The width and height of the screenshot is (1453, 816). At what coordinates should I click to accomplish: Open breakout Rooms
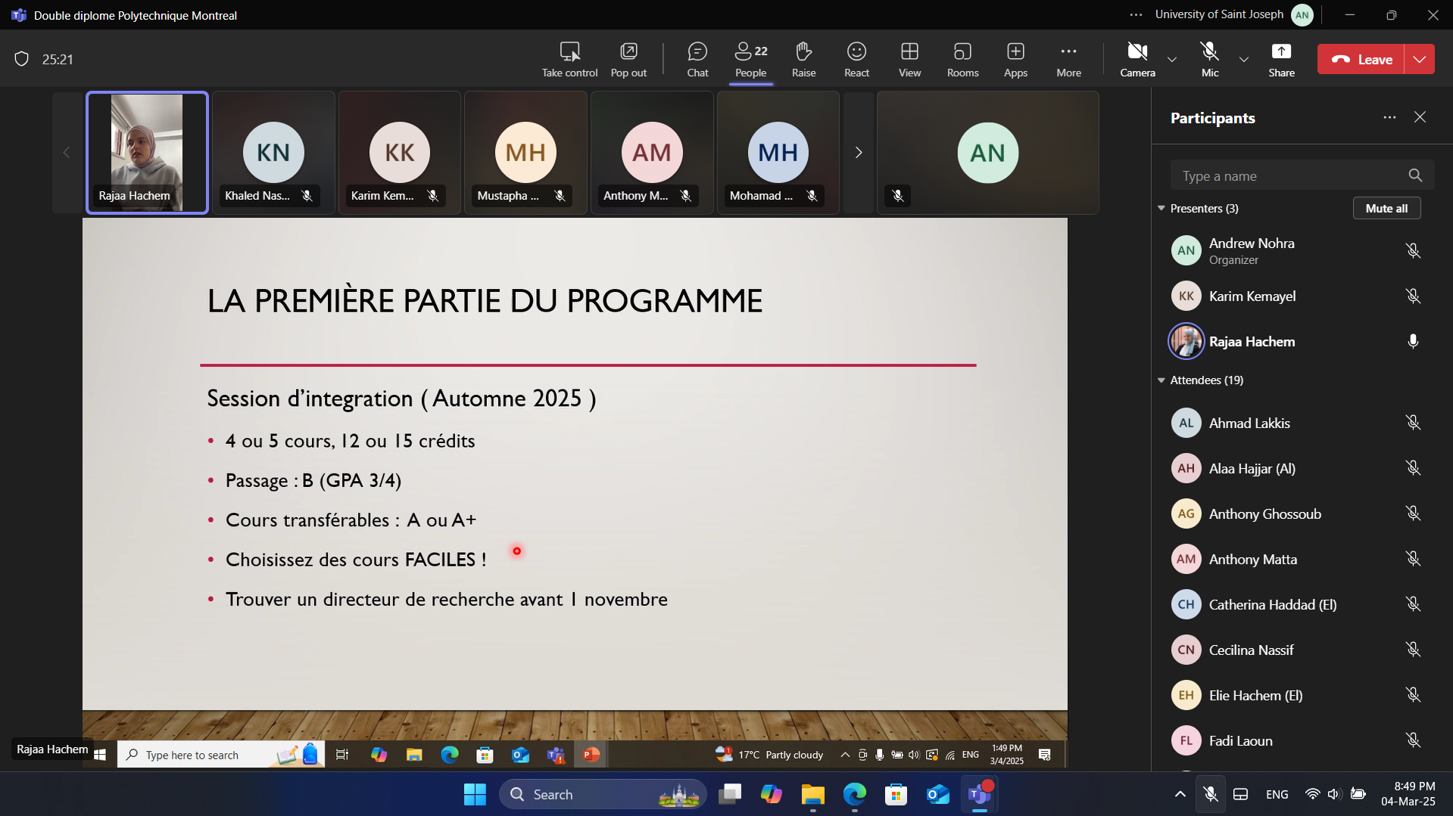[x=962, y=59]
